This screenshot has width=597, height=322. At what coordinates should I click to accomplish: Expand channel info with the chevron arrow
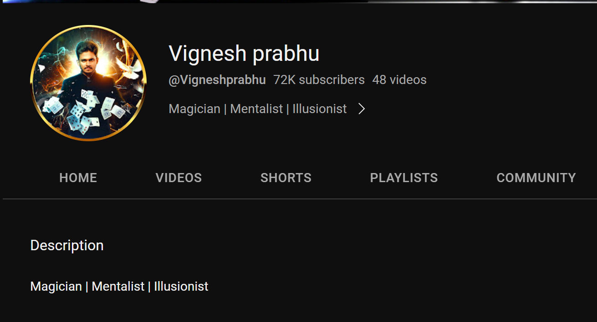pyautogui.click(x=362, y=109)
